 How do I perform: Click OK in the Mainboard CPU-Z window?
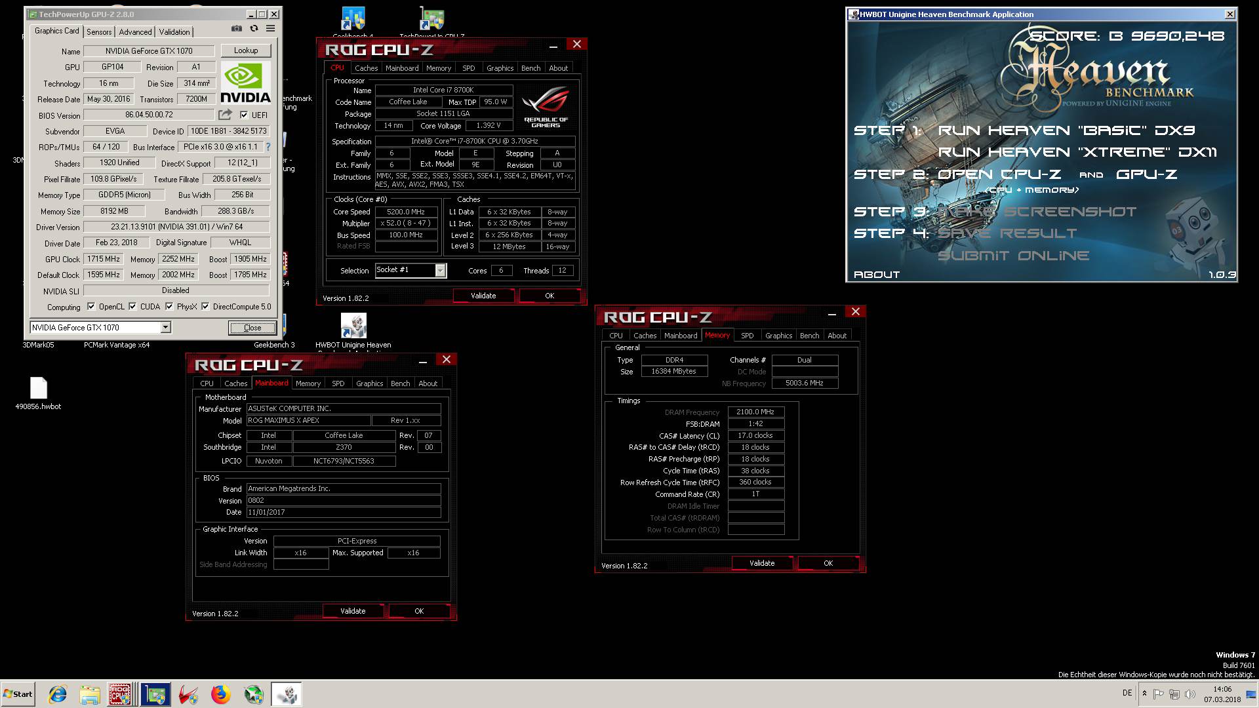419,611
